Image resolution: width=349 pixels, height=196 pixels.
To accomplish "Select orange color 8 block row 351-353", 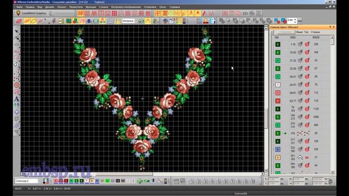I will [278, 157].
